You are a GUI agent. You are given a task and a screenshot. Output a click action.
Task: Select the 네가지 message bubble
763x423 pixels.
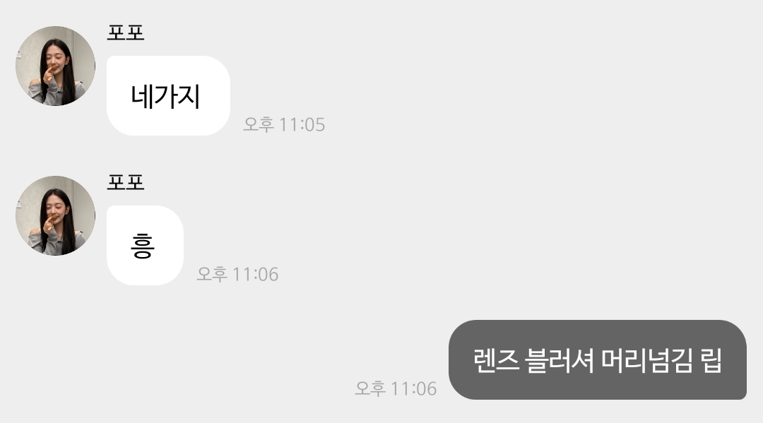coord(168,96)
